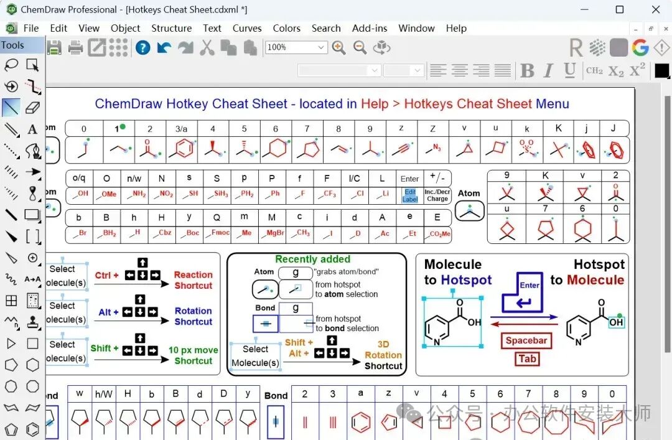Screen dimensions: 672x440
Task: Select the Text tool
Action: (x=32, y=129)
